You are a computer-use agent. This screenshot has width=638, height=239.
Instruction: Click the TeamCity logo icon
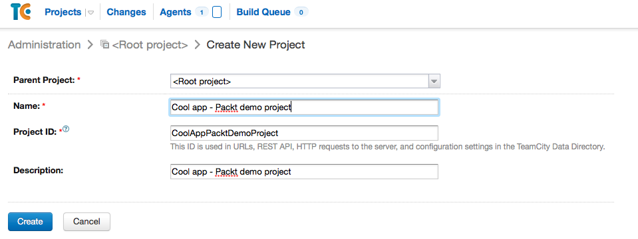[x=21, y=12]
